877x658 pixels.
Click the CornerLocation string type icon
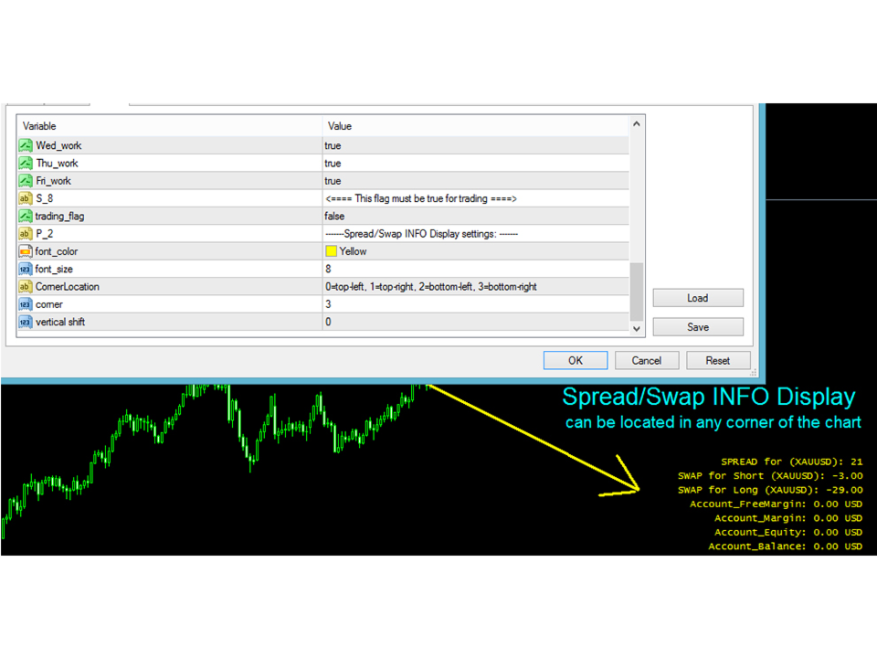26,286
